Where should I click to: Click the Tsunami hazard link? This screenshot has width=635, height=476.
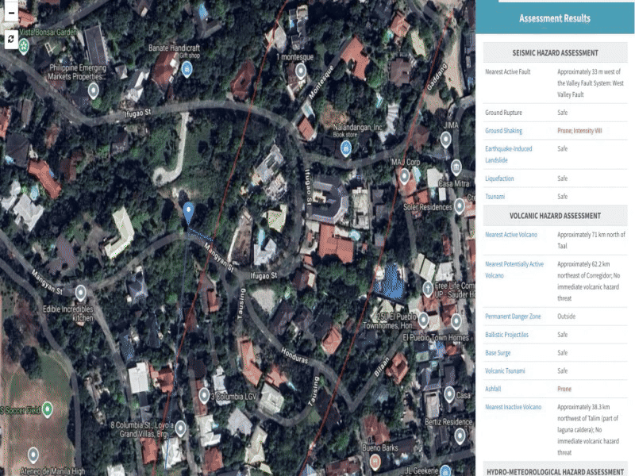coord(495,196)
